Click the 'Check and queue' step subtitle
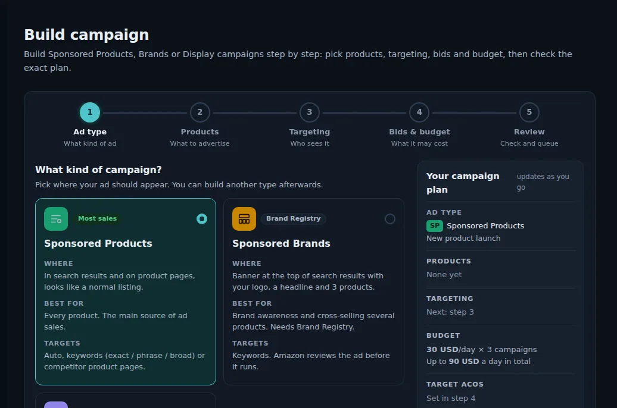617x408 pixels. click(x=529, y=143)
